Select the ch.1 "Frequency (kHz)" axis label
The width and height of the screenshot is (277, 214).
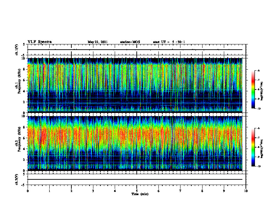(20, 81)
